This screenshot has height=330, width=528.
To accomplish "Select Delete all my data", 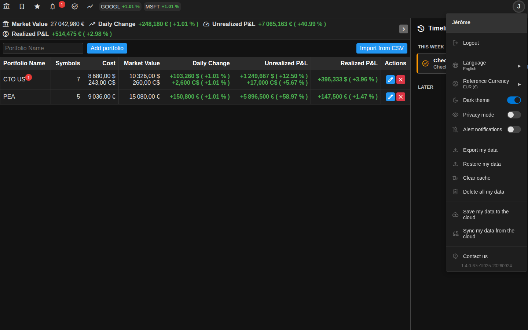I will 487,192.
